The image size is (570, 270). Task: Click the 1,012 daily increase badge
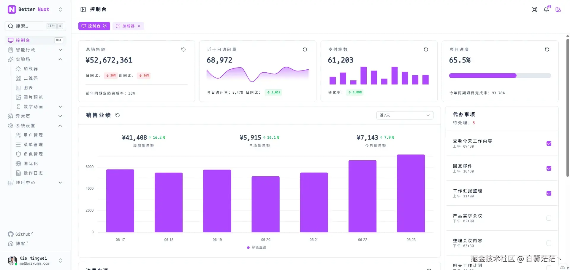point(273,92)
